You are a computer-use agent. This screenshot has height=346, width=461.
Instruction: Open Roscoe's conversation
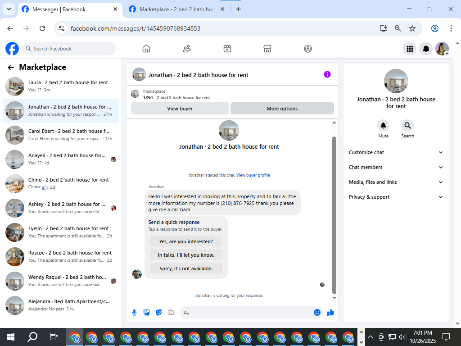[x=61, y=256]
